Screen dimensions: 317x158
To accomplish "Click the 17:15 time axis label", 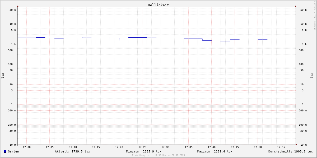I will 96,147.
